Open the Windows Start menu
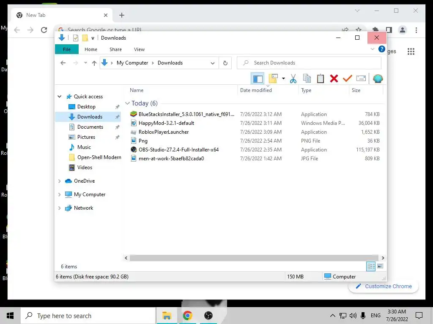This screenshot has height=324, width=433. [x=10, y=316]
